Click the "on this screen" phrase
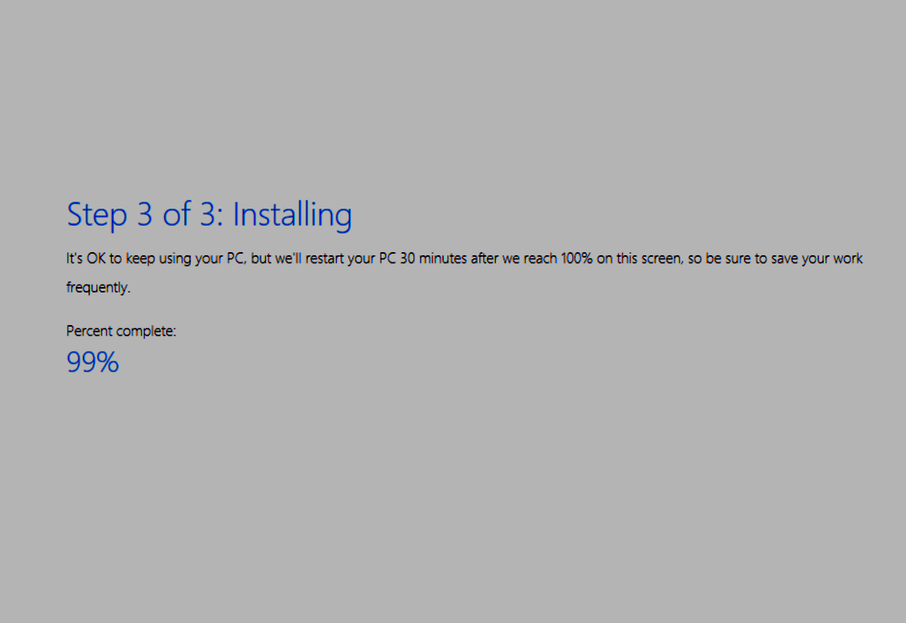The height and width of the screenshot is (623, 906). (639, 258)
